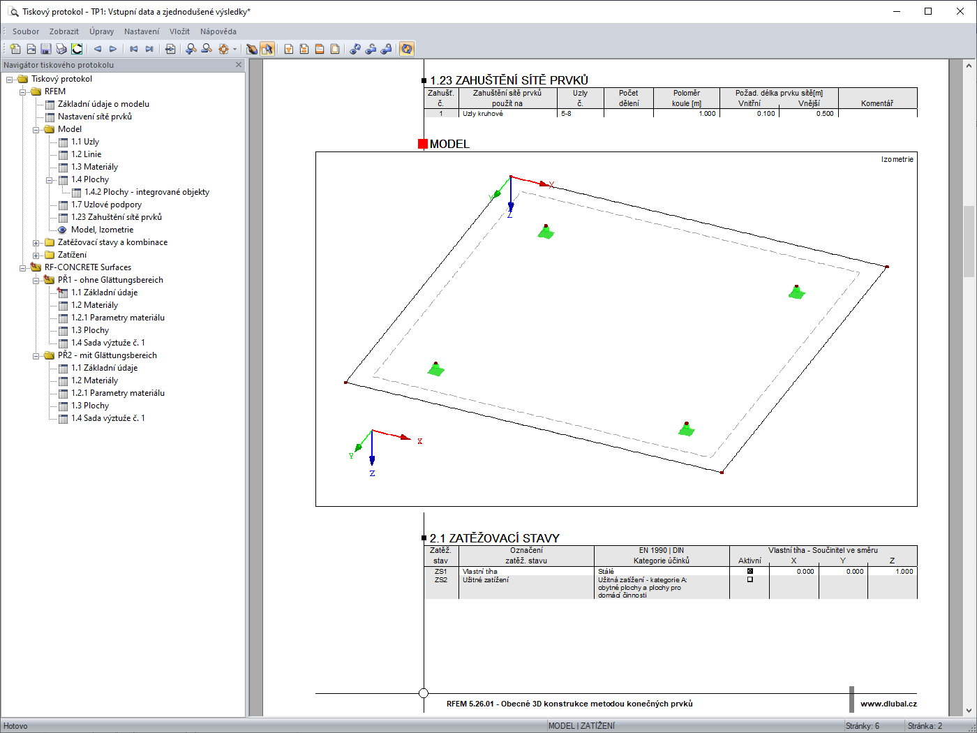This screenshot has width=977, height=733.
Task: Expand the Zatěžovací stavy a kombinace folder
Action: click(x=36, y=242)
